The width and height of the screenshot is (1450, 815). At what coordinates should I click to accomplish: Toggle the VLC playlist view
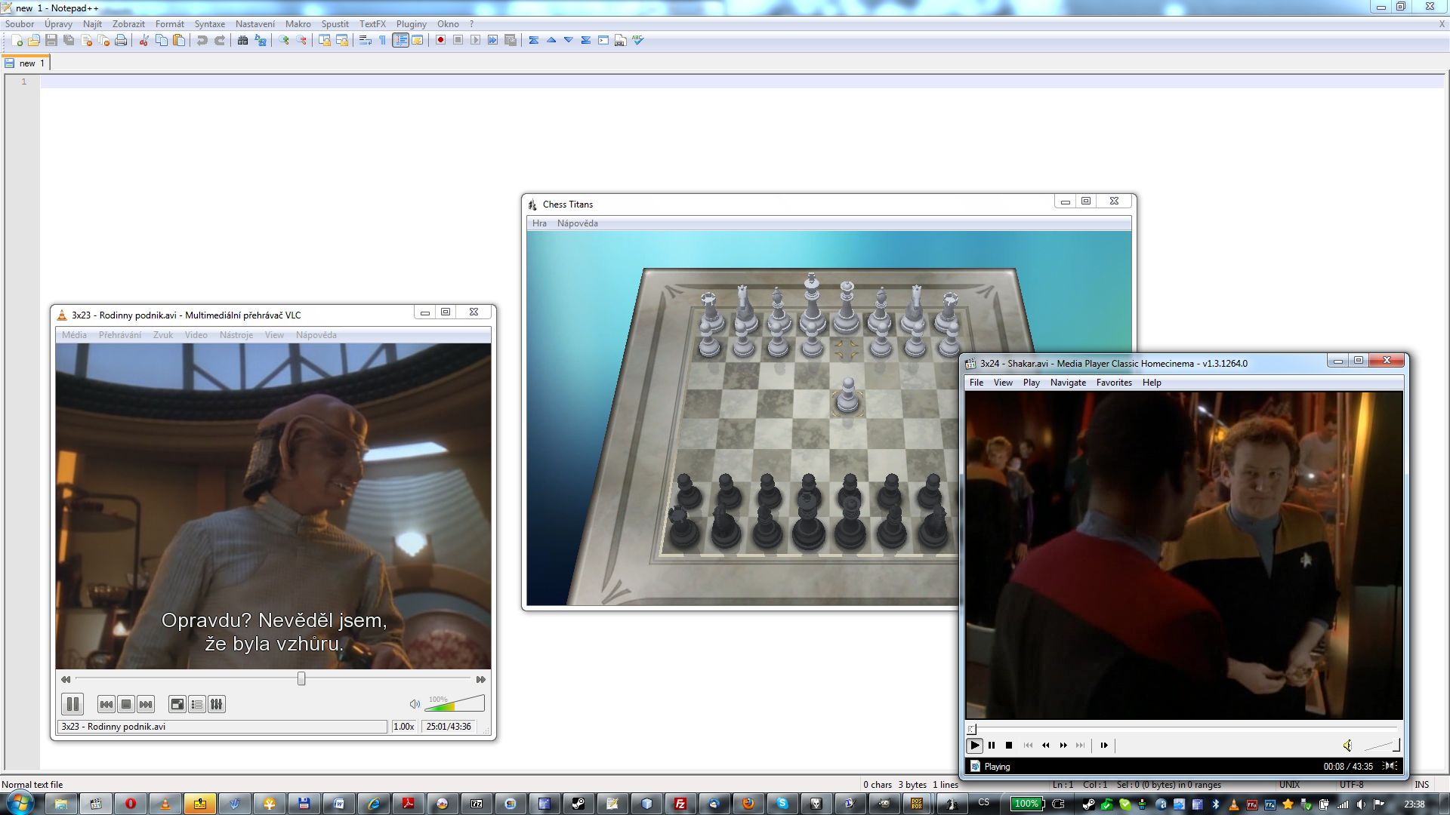197,704
